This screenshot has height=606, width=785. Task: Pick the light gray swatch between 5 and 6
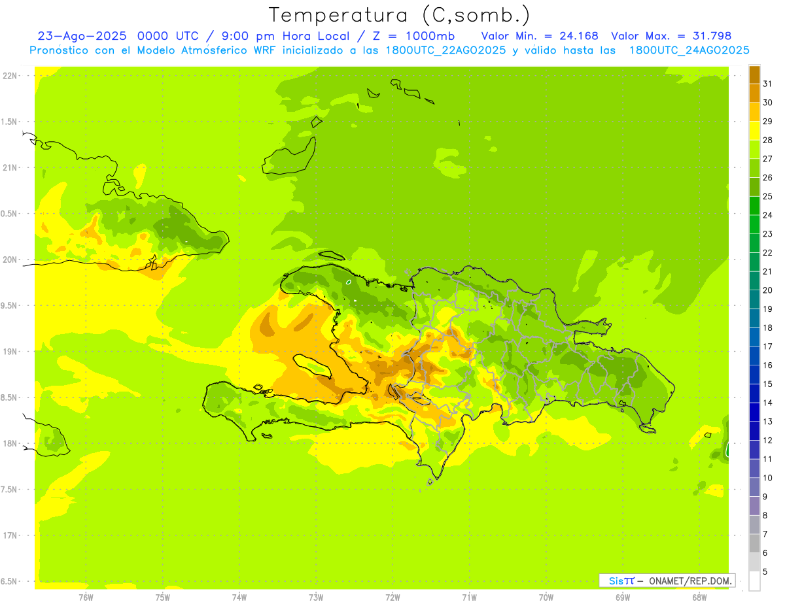(754, 562)
